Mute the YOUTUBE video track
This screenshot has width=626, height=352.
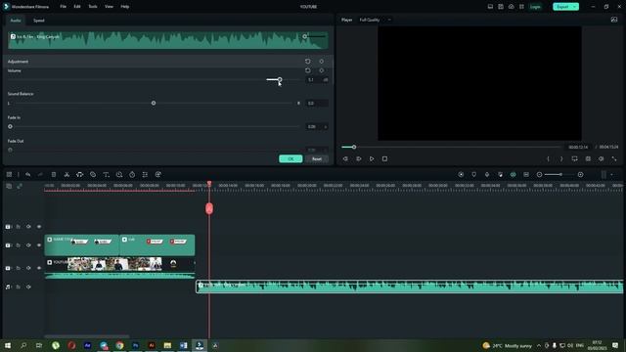(28, 268)
